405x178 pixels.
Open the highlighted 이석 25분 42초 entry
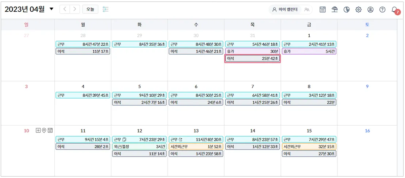253,59
